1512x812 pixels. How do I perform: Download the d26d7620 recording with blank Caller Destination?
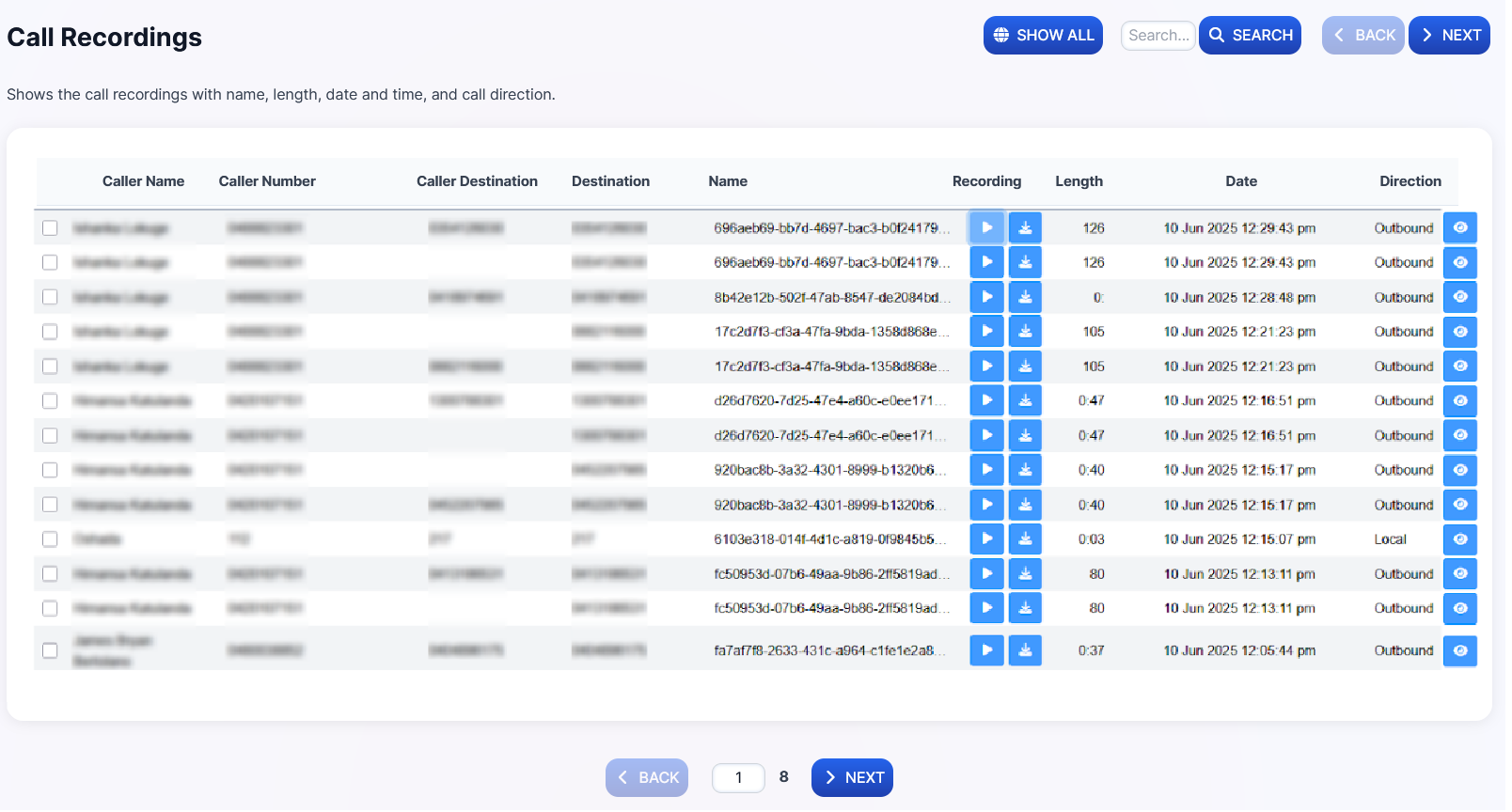1025,435
